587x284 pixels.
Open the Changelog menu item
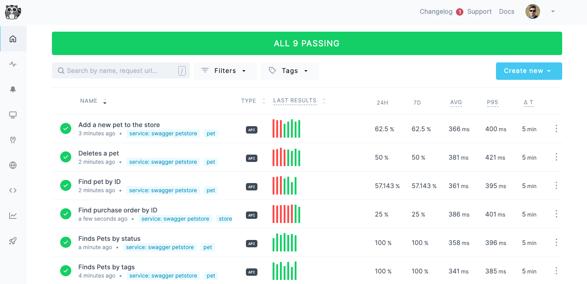436,11
